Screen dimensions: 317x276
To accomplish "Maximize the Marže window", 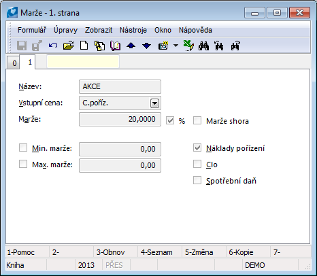I will (277, 13).
